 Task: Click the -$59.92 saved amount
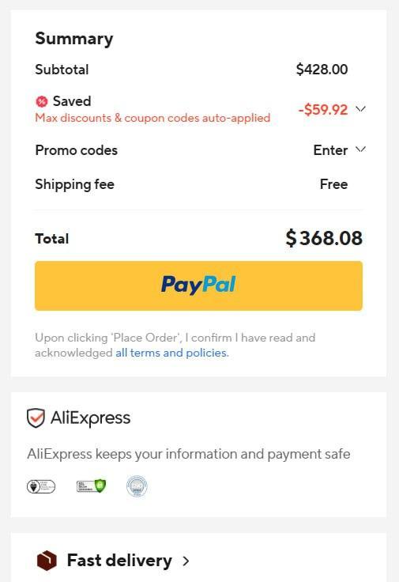(323, 109)
